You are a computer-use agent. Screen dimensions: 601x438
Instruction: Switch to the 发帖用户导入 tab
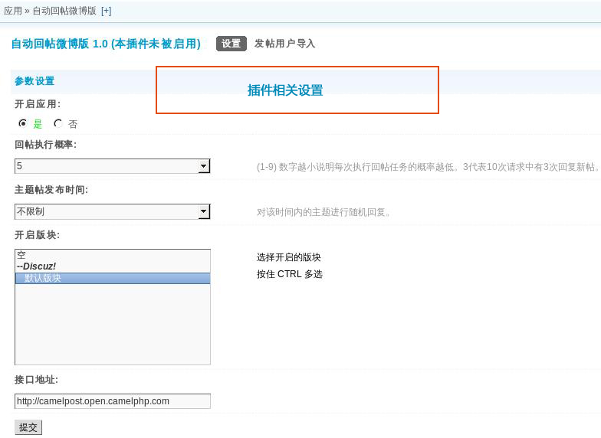coord(284,44)
